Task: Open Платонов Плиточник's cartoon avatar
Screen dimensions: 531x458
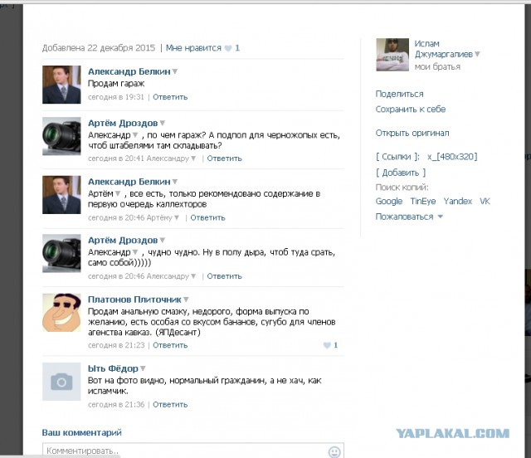Action: 61,313
